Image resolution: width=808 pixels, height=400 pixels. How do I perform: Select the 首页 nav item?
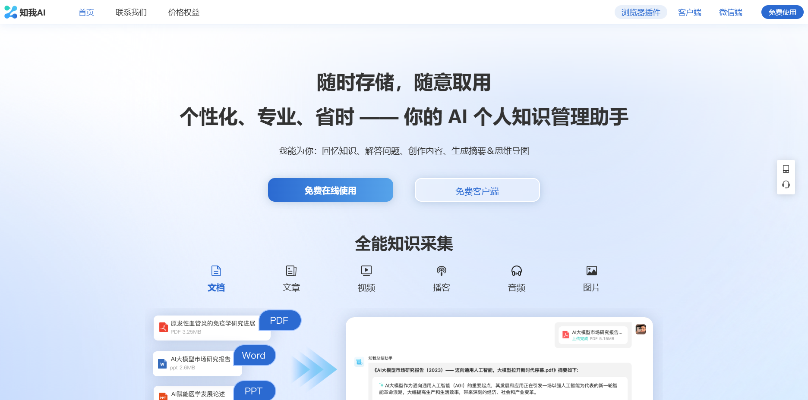point(86,12)
